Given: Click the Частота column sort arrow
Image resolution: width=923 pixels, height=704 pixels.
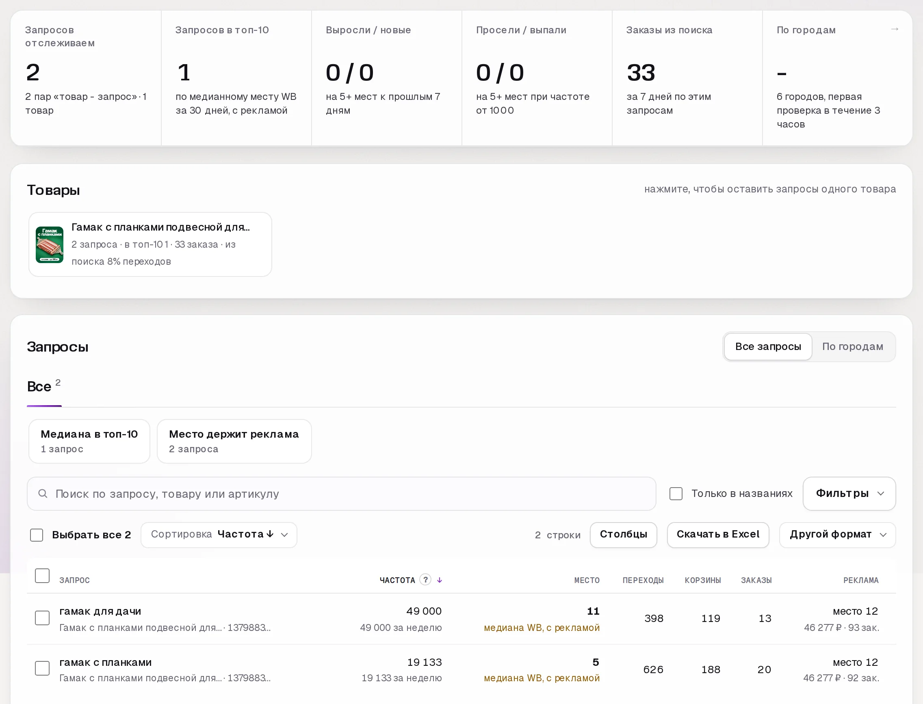Looking at the screenshot, I should [x=440, y=580].
